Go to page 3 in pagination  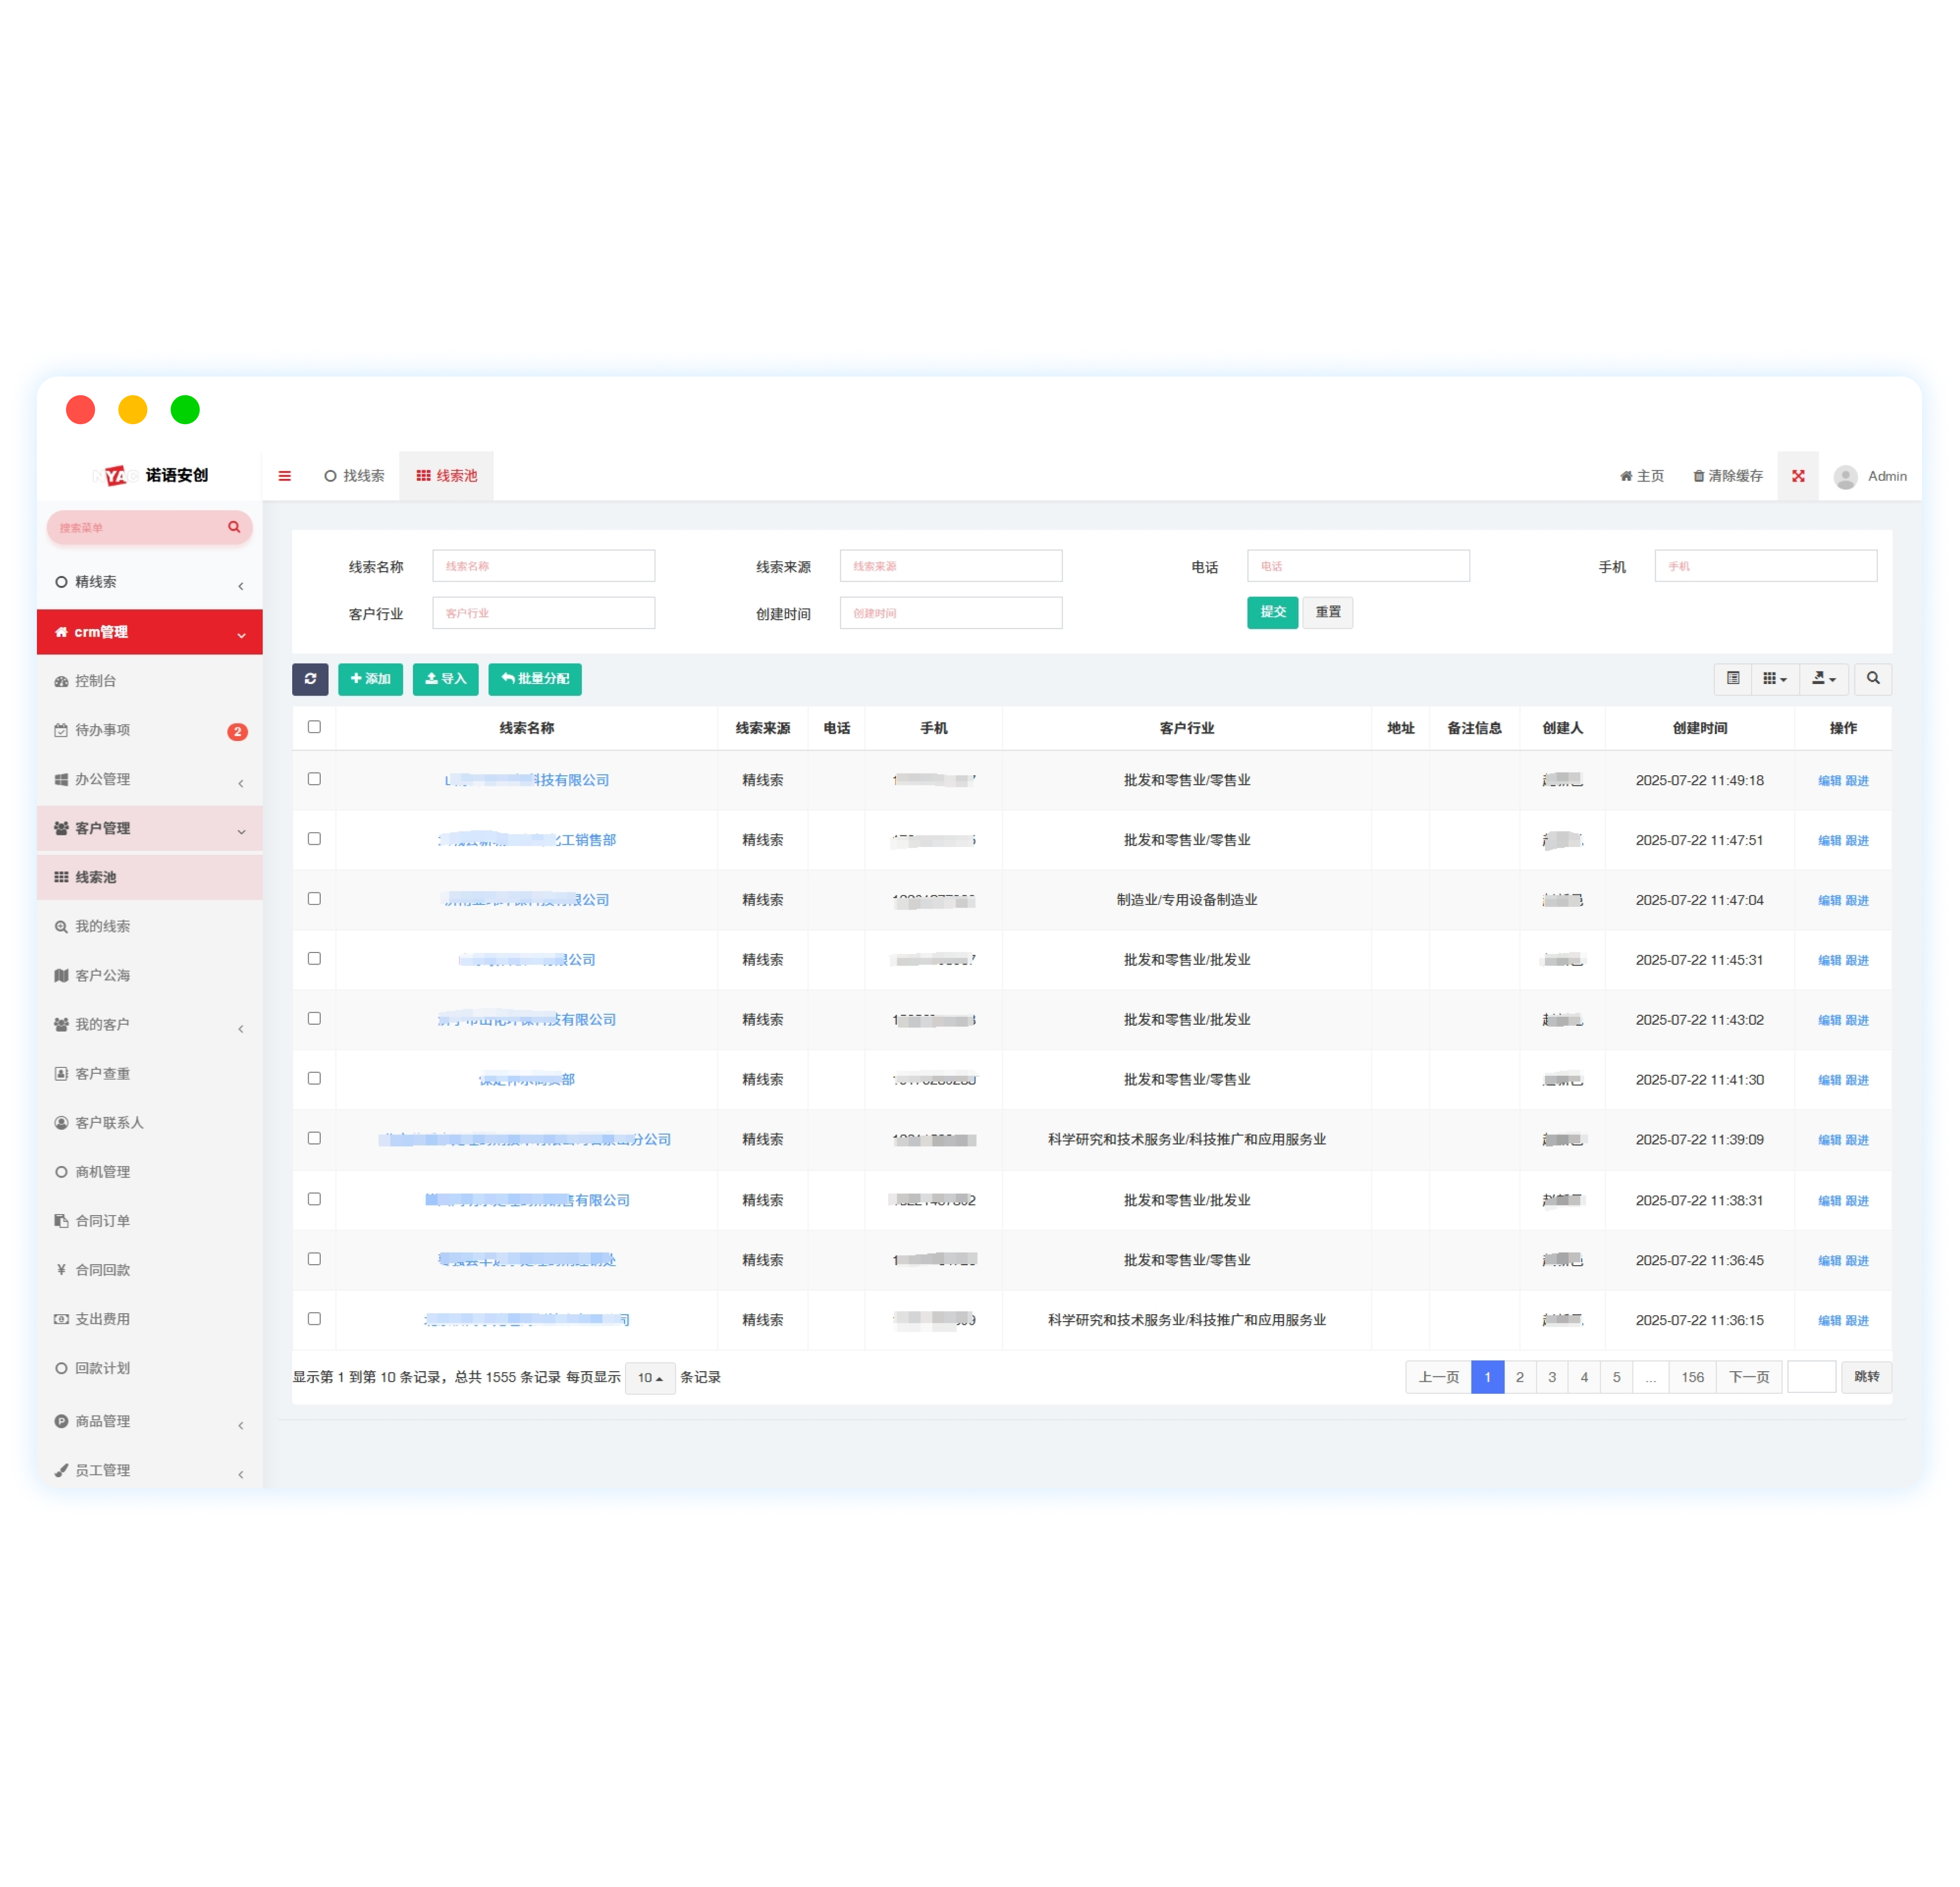[1551, 1378]
